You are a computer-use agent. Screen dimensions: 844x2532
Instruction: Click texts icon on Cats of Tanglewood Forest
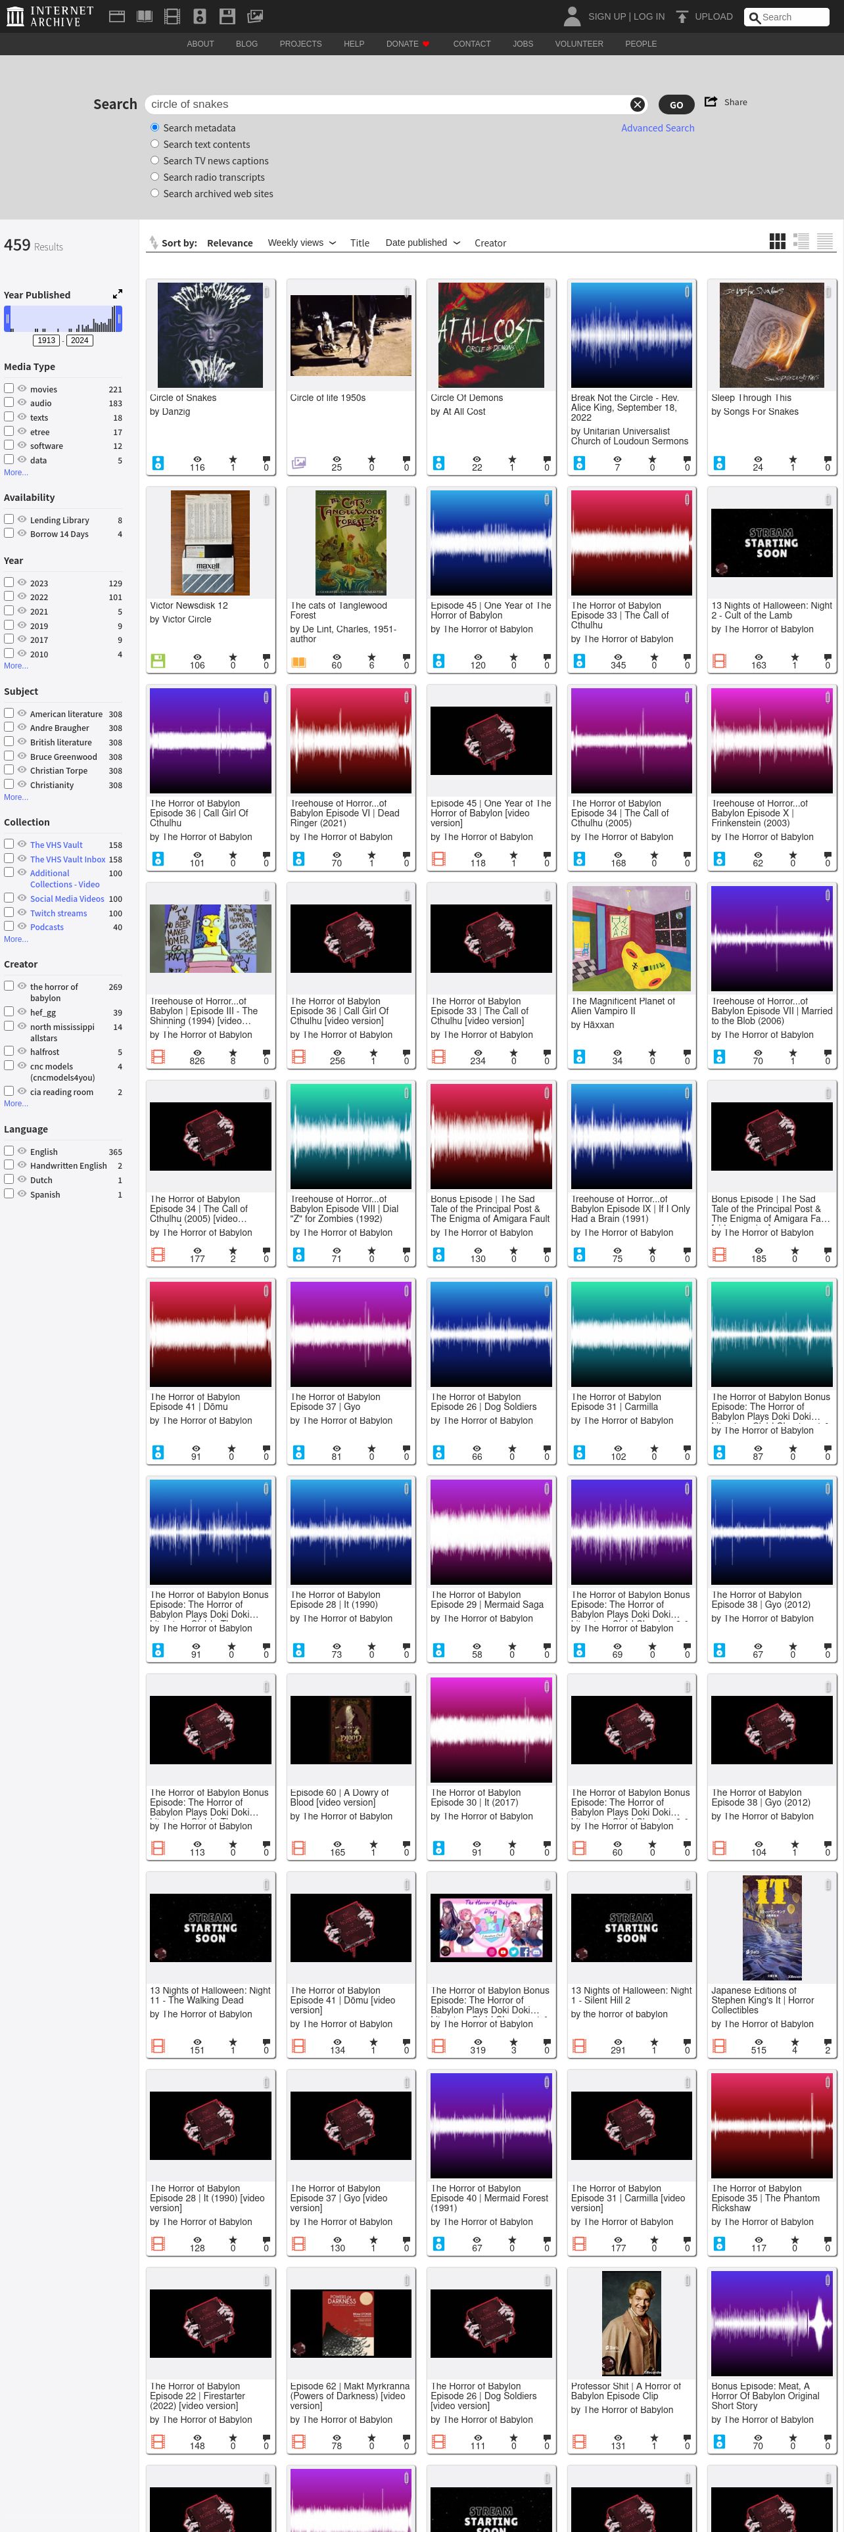click(x=298, y=661)
